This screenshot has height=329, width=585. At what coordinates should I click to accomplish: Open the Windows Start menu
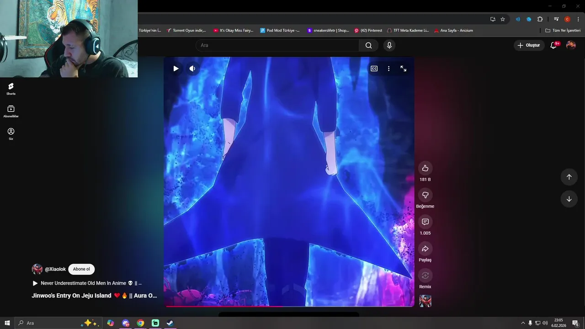coord(7,323)
